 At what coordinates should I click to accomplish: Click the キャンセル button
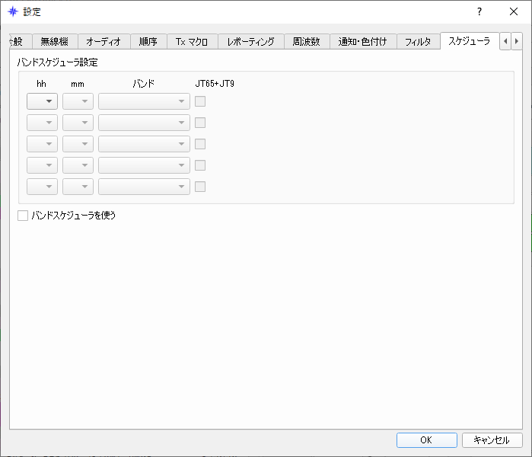pyautogui.click(x=492, y=440)
